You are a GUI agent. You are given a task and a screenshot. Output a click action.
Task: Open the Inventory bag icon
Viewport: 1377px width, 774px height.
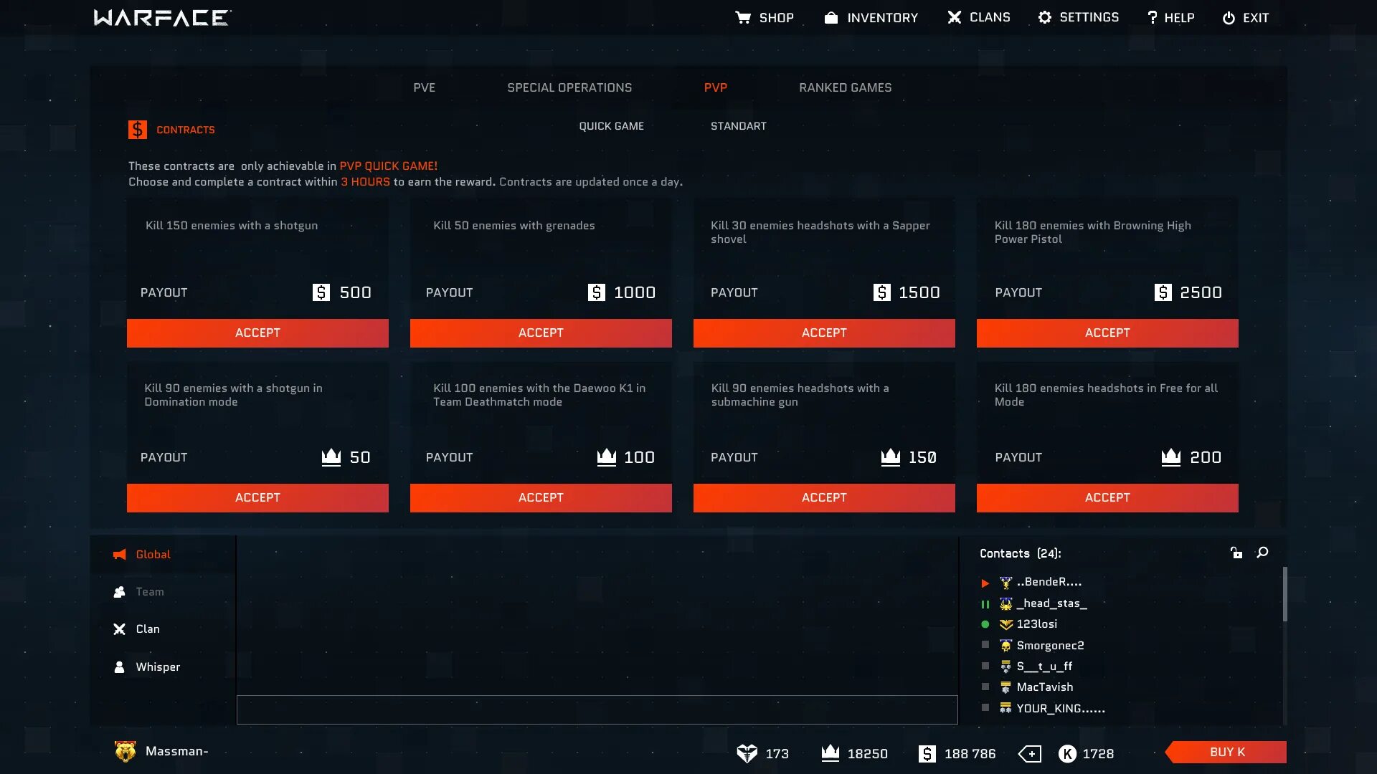(831, 17)
